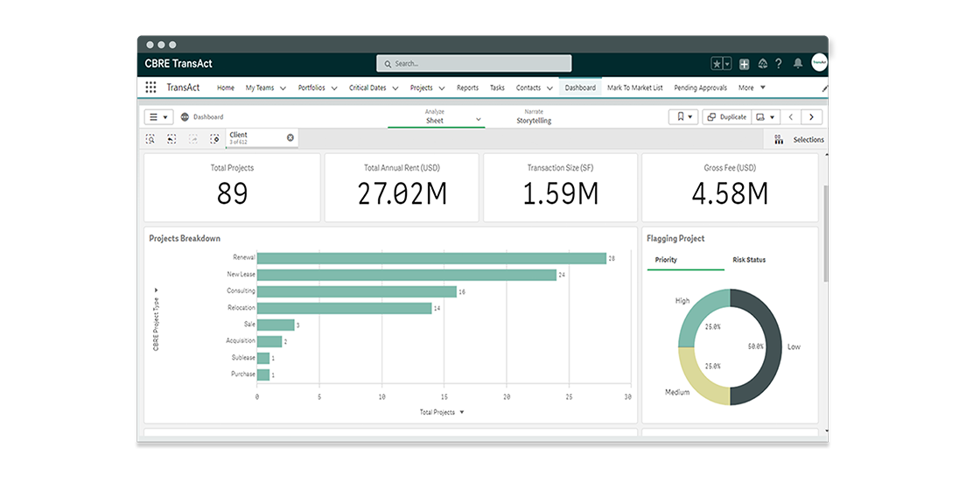966x483 pixels.
Task: Open the favorites star icon
Action: coord(717,64)
